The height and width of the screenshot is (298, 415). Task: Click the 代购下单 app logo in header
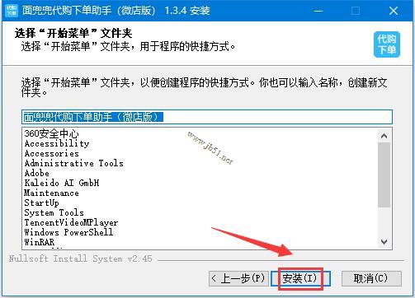pyautogui.click(x=387, y=44)
